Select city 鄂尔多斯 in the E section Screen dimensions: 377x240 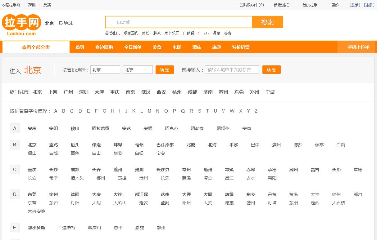(36, 228)
